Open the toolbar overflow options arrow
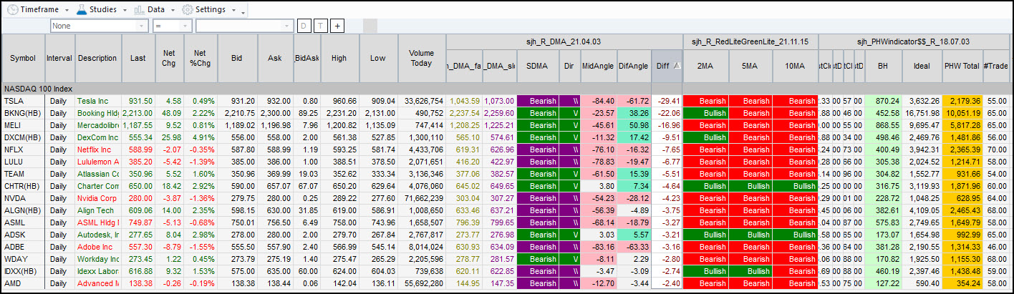Viewport: 1014px width, 294px height. (x=243, y=12)
